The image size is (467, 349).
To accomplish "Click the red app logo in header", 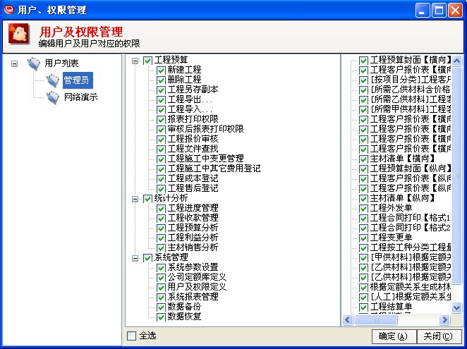I will pyautogui.click(x=19, y=33).
